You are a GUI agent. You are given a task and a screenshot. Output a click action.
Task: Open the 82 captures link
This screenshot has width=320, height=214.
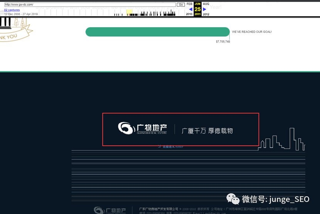(12, 10)
